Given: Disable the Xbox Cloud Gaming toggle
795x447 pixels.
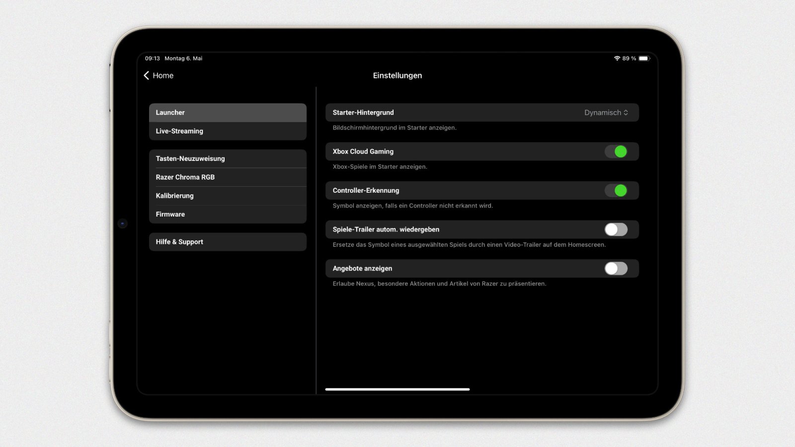Looking at the screenshot, I should click(x=616, y=151).
